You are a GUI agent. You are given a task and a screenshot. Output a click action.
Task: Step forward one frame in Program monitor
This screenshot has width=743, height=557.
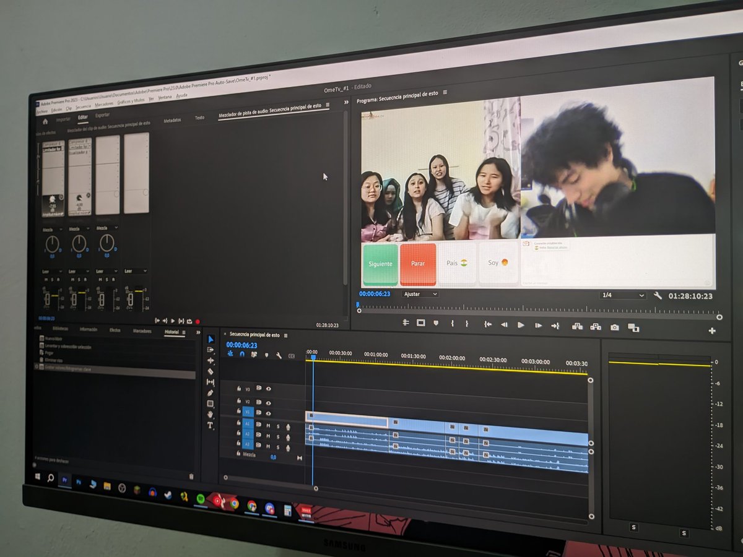pos(539,326)
